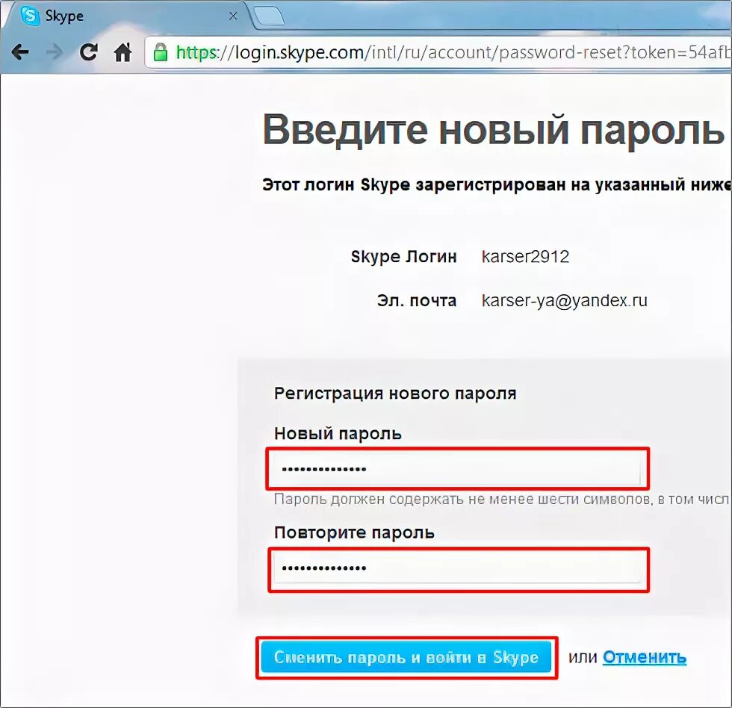Click the password requirement hint text
The width and height of the screenshot is (732, 708).
(502, 500)
